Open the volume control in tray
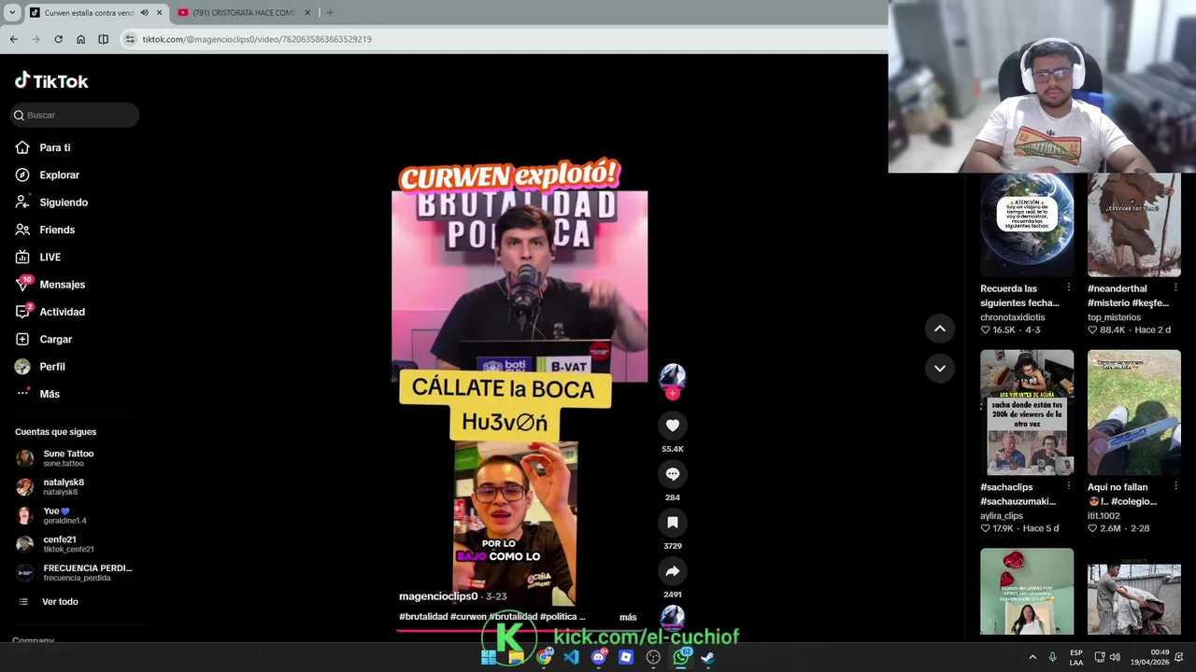 coord(1116,657)
